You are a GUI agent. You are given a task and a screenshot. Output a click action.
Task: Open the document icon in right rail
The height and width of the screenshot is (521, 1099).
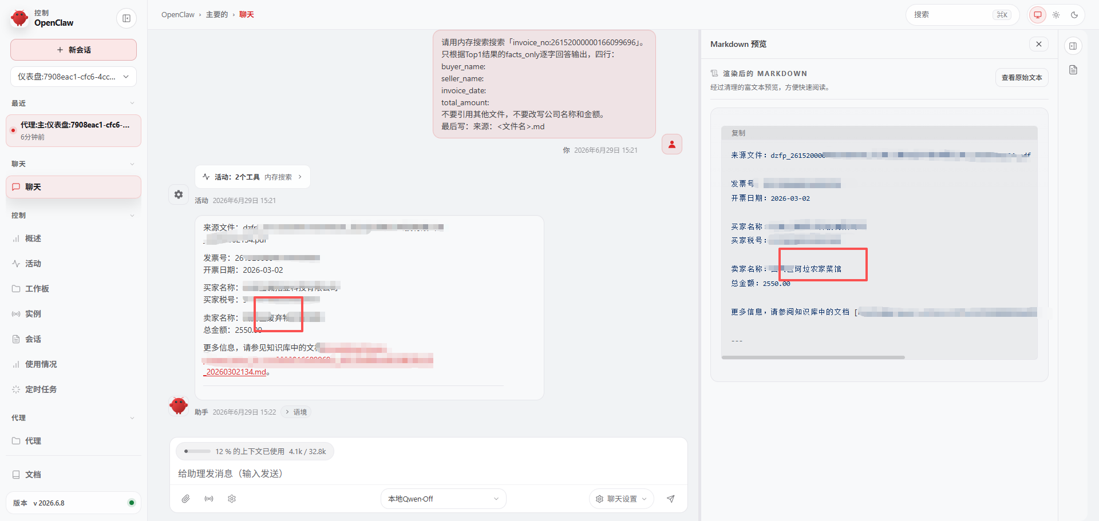1073,70
